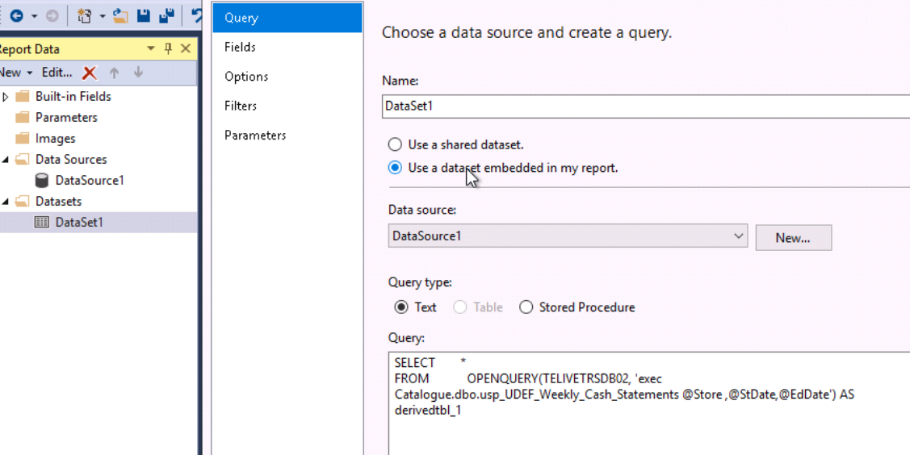The image size is (910, 455).
Task: Select the Parameters folder in Report Data
Action: tap(66, 117)
